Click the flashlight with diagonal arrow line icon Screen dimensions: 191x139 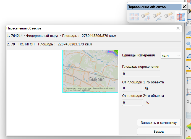point(156,17)
